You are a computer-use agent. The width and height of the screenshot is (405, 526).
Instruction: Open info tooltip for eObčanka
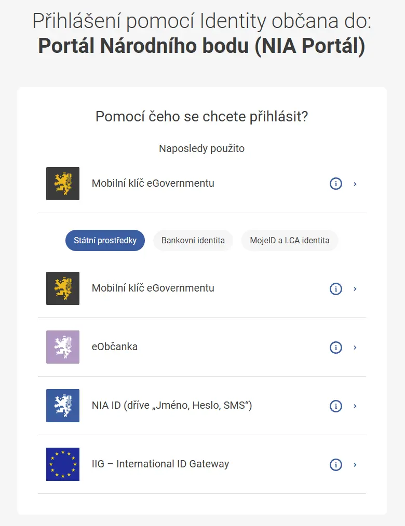(336, 347)
